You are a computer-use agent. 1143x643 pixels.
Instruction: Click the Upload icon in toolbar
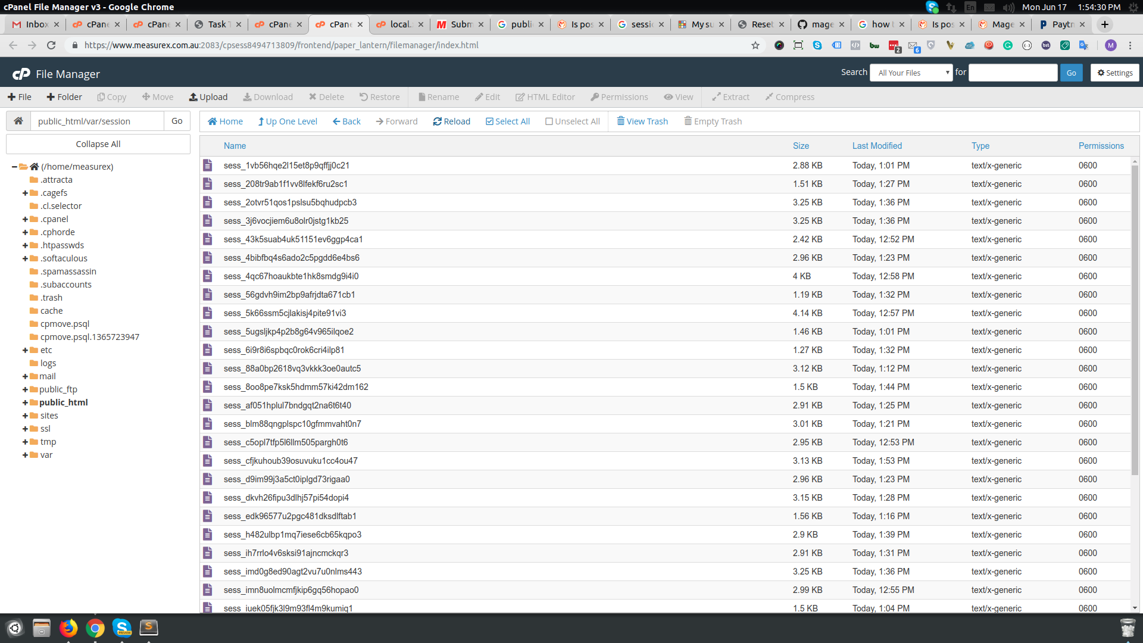click(207, 96)
